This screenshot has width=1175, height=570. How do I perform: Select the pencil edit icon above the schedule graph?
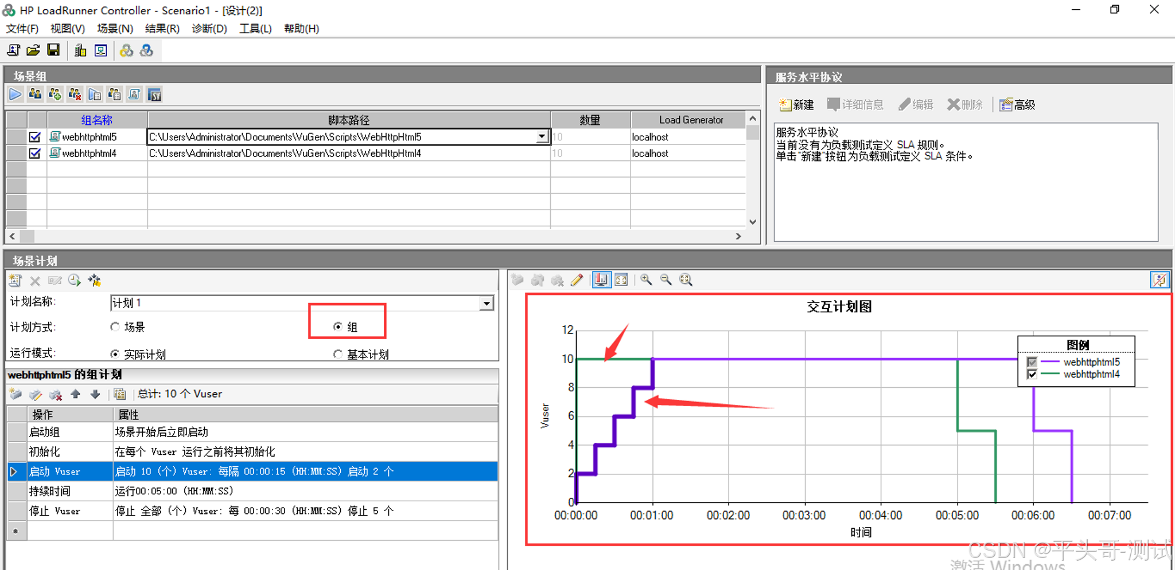coord(577,280)
